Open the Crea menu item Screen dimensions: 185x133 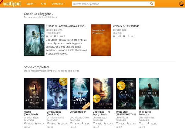click(44, 4)
